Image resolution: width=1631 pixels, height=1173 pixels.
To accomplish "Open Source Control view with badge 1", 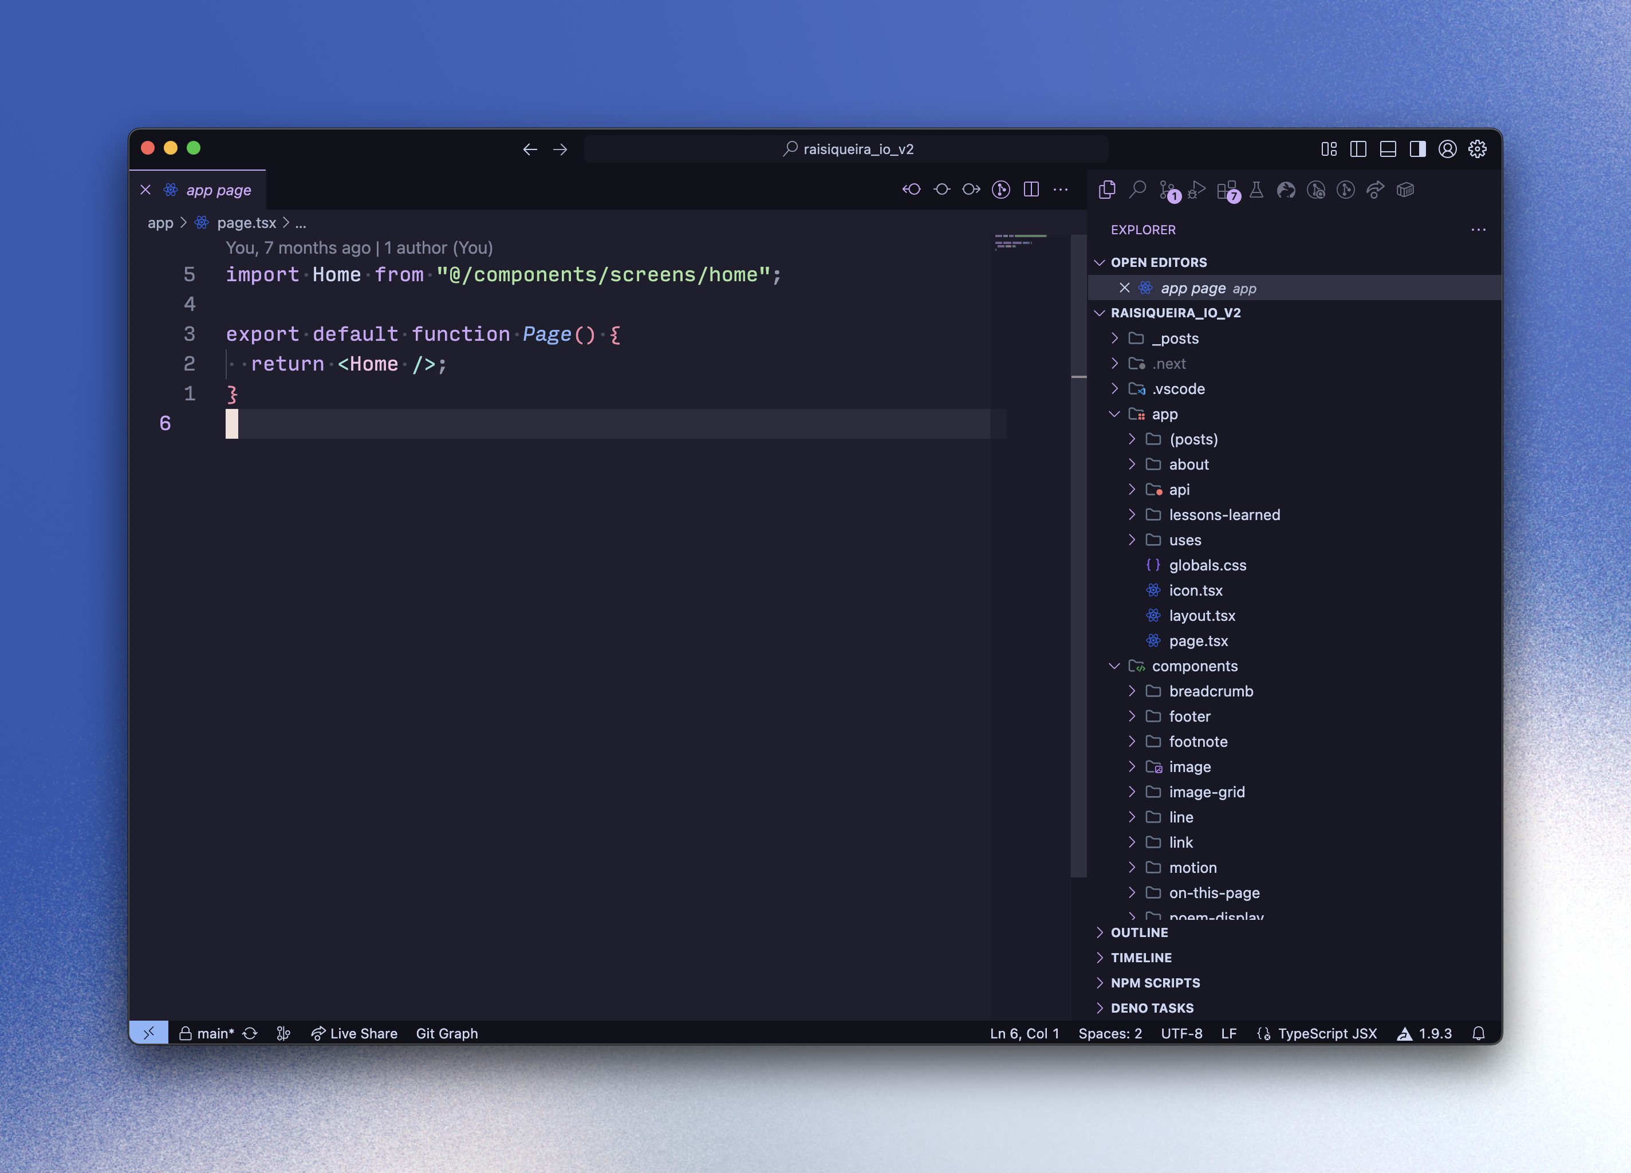I will [1169, 191].
